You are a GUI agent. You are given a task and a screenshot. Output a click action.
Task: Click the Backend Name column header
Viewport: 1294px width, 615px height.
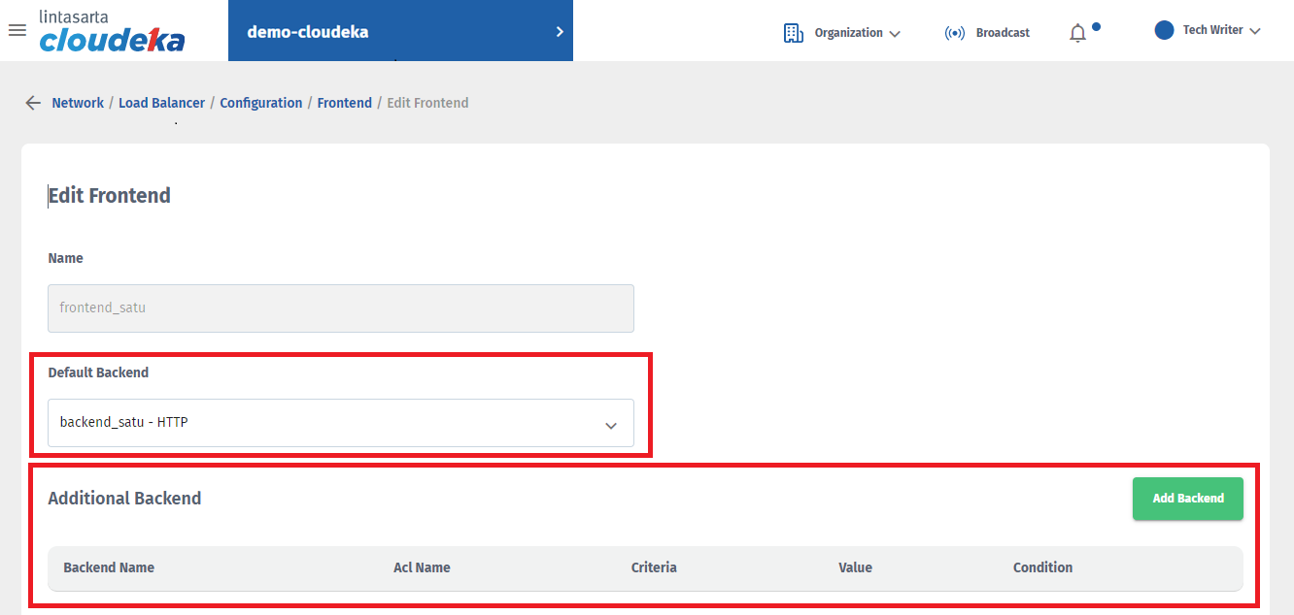click(x=109, y=567)
